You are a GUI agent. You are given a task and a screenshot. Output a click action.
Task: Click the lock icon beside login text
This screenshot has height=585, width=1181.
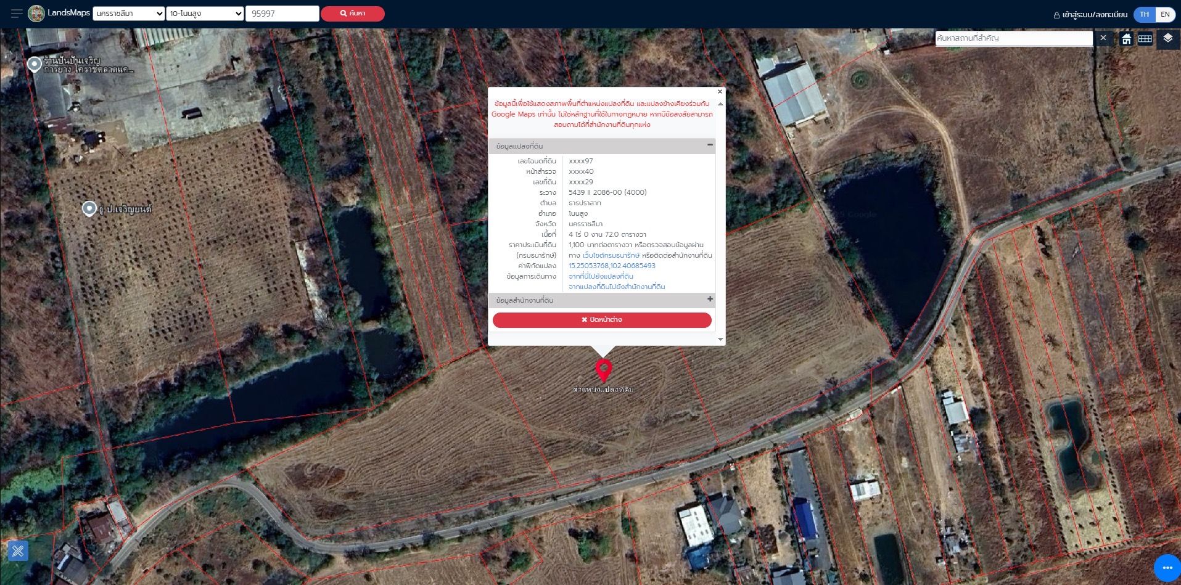click(1056, 15)
